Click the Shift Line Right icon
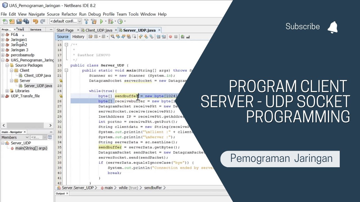Viewport: 360px width, 202px height. [x=163, y=36]
